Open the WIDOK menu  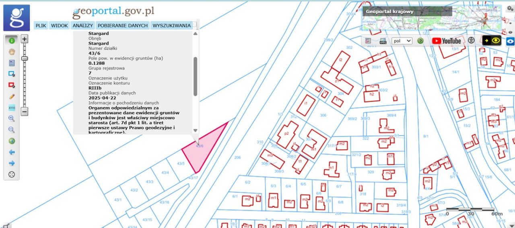59,25
